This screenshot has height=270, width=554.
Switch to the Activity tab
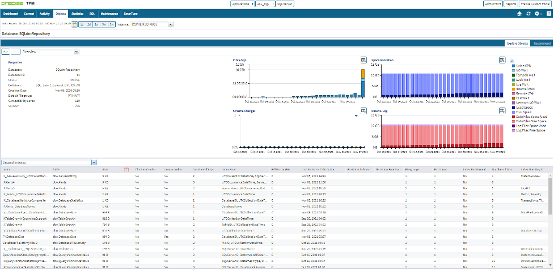point(45,14)
